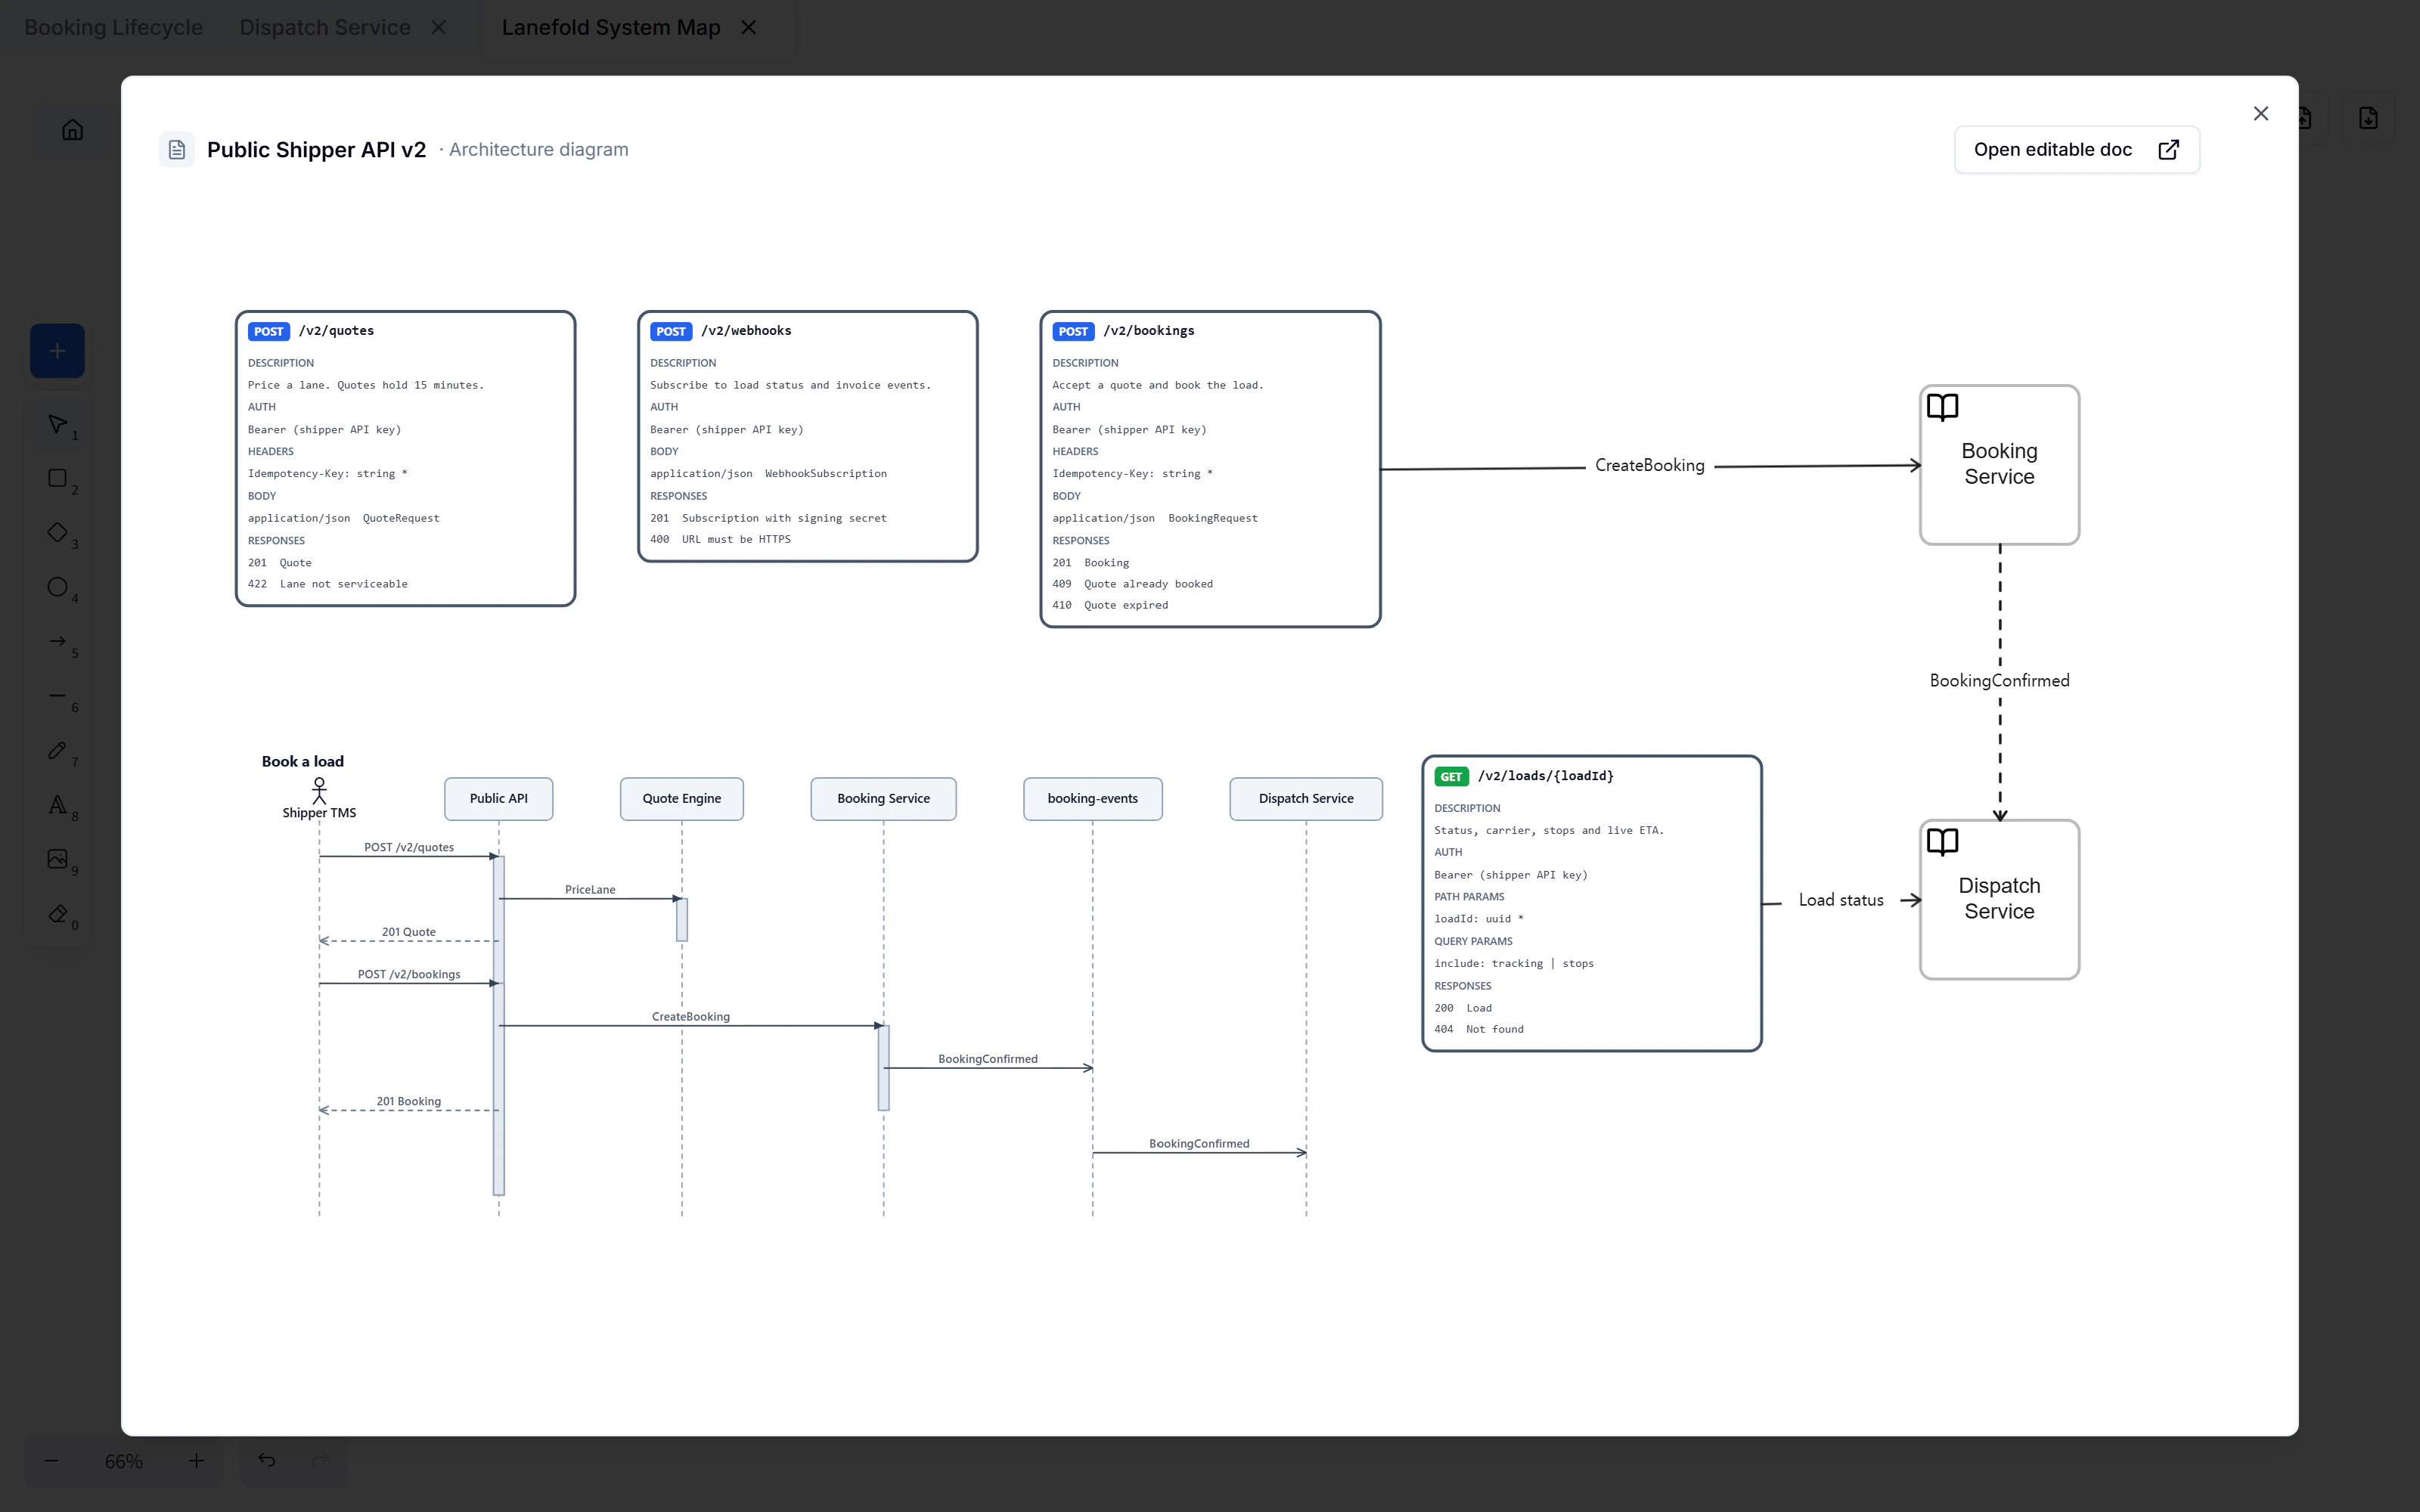The height and width of the screenshot is (1512, 2420).
Task: Click the PriceLane message label
Action: [590, 889]
